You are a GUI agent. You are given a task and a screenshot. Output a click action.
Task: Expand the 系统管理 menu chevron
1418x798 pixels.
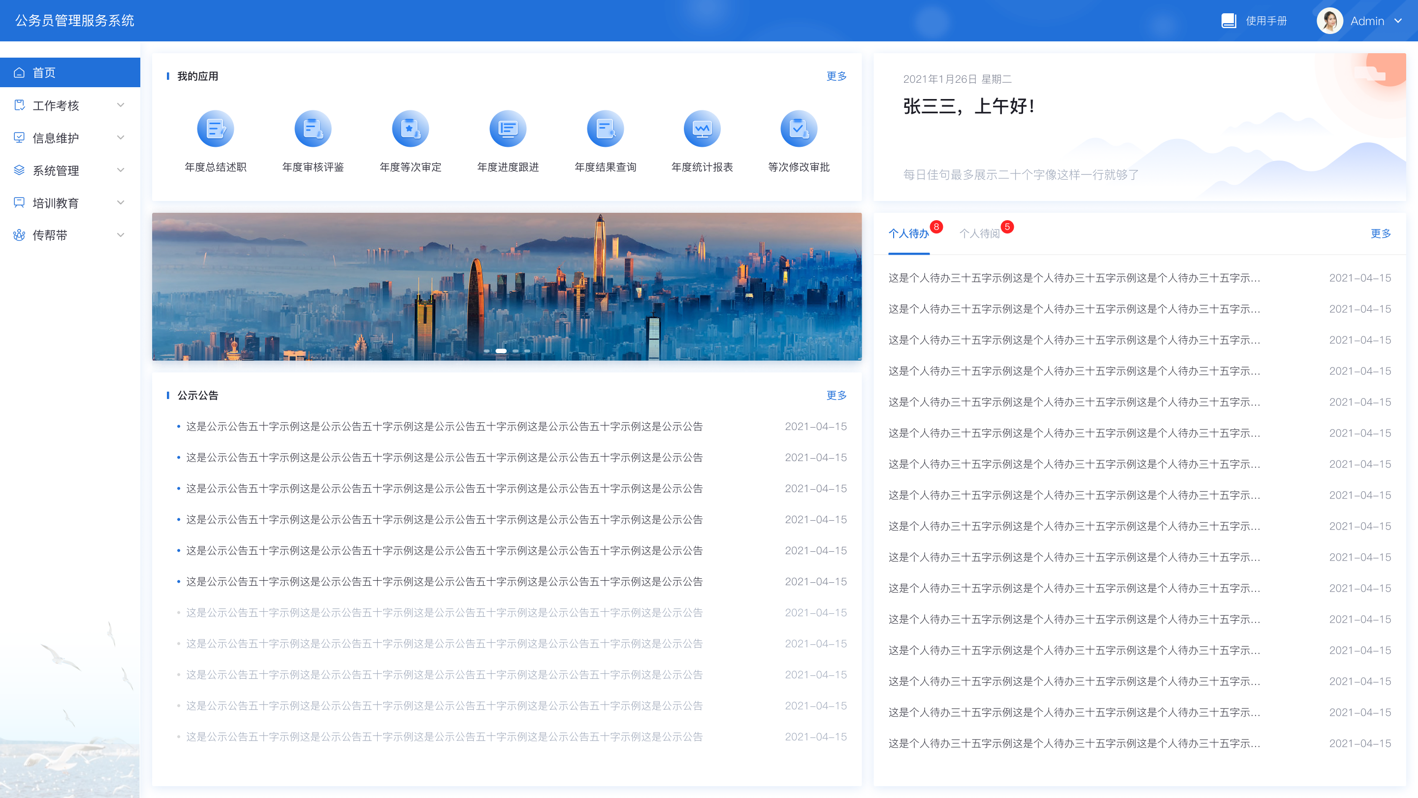coord(121,169)
